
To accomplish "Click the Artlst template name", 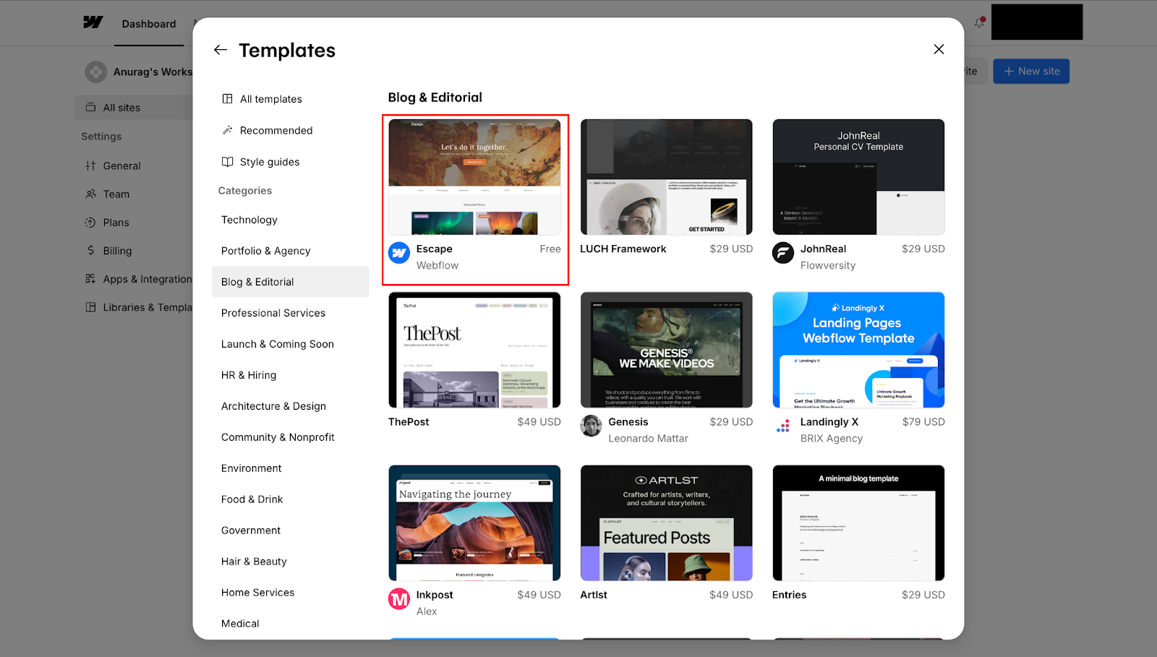I will click(593, 595).
